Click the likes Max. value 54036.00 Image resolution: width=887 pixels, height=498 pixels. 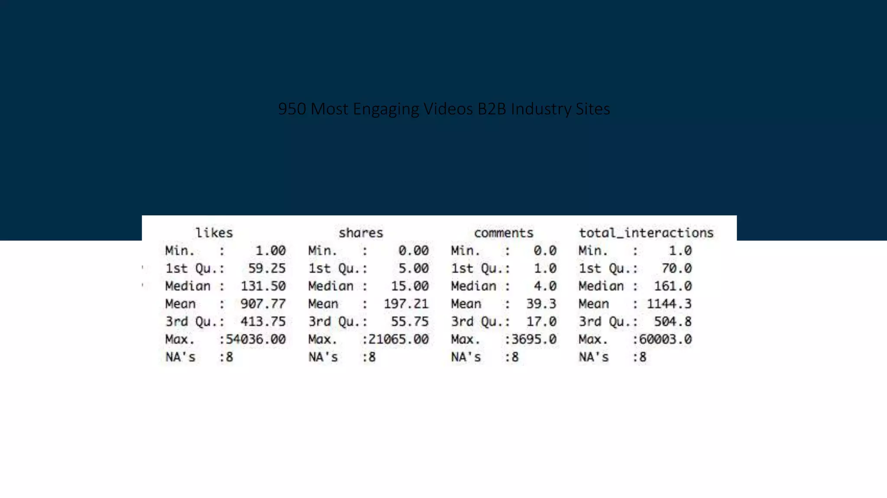(256, 339)
